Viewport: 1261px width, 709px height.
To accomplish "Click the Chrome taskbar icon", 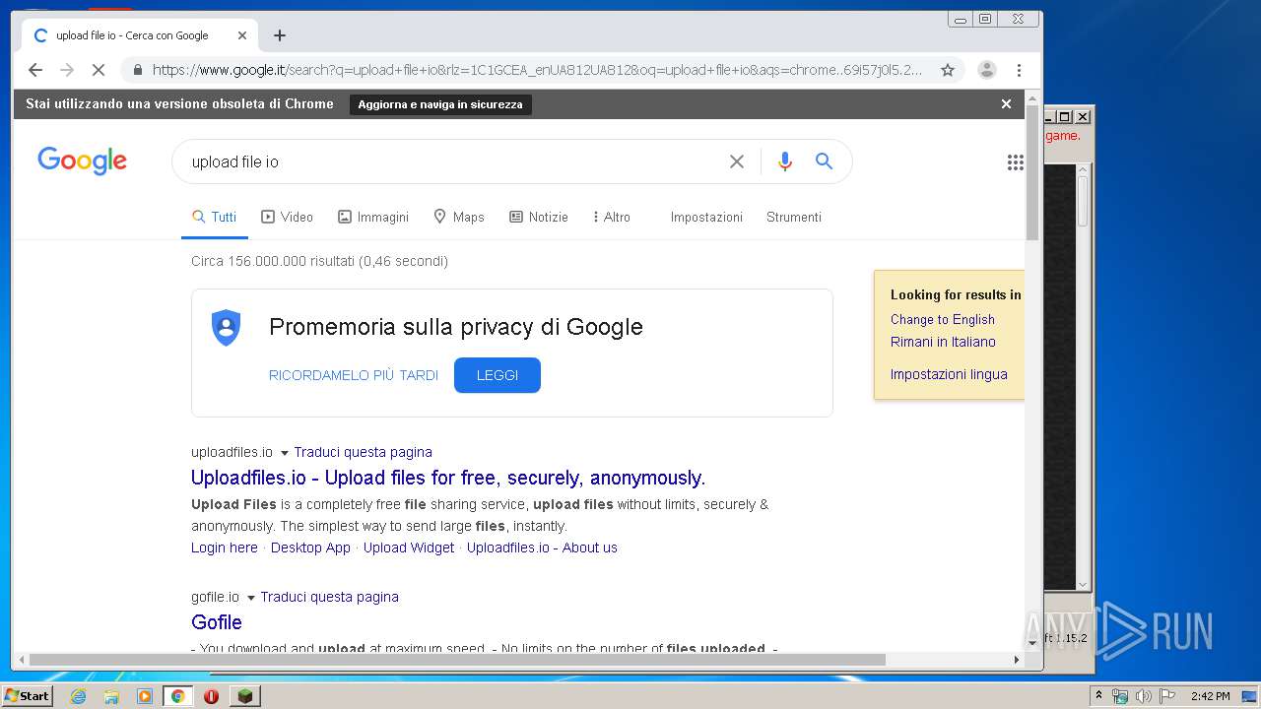I will (x=178, y=696).
